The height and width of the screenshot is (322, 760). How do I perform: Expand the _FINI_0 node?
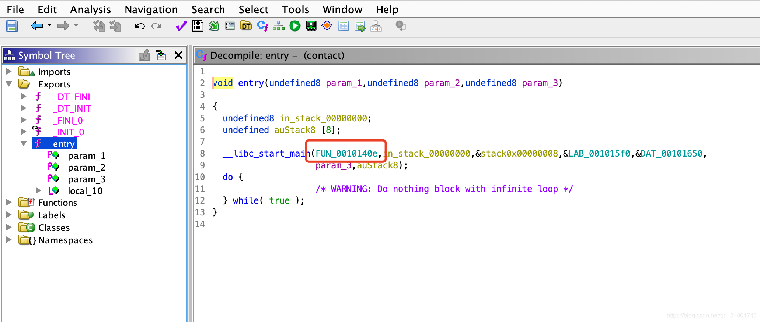[x=24, y=120]
